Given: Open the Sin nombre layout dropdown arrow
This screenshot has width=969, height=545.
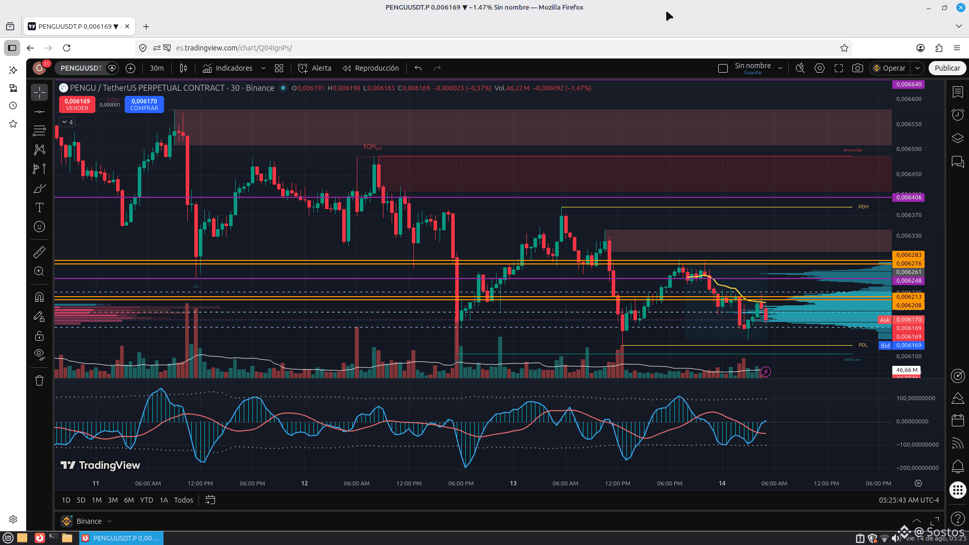Looking at the screenshot, I should tap(780, 68).
